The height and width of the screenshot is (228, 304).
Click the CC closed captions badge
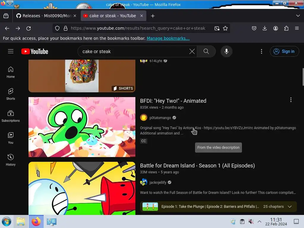click(144, 141)
